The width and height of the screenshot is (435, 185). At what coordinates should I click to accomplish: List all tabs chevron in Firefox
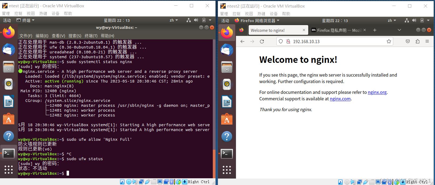[x=399, y=30]
